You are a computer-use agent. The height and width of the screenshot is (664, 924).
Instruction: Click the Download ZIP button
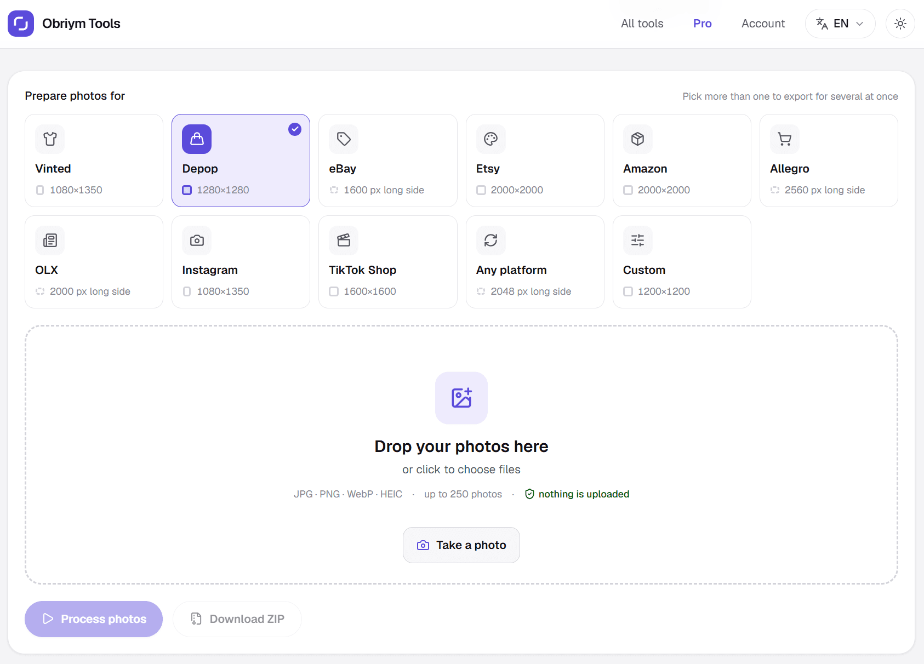pos(237,619)
